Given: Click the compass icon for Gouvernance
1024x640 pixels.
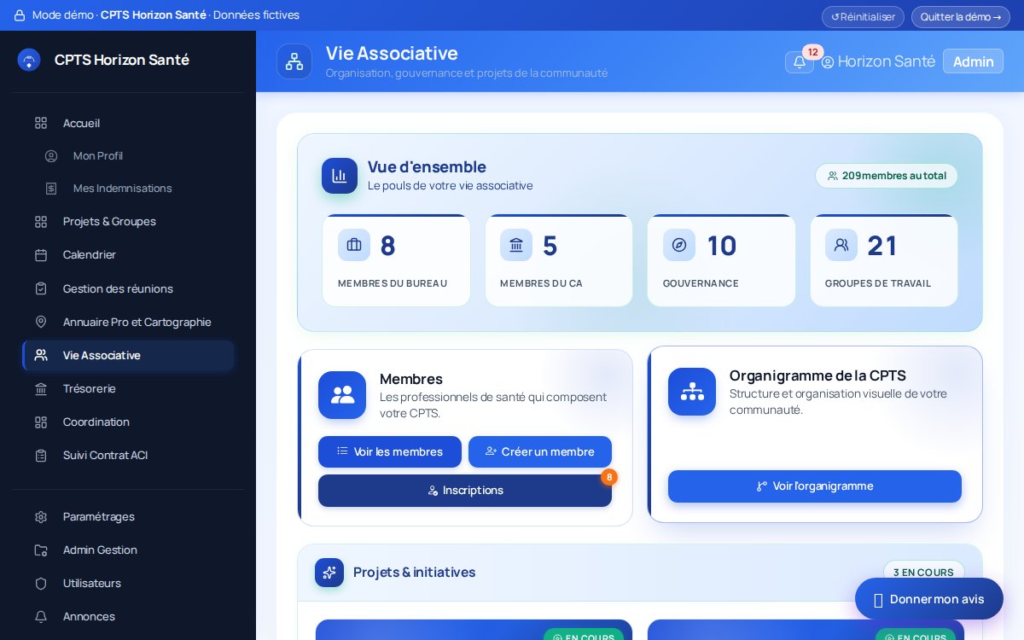Looking at the screenshot, I should (x=679, y=245).
